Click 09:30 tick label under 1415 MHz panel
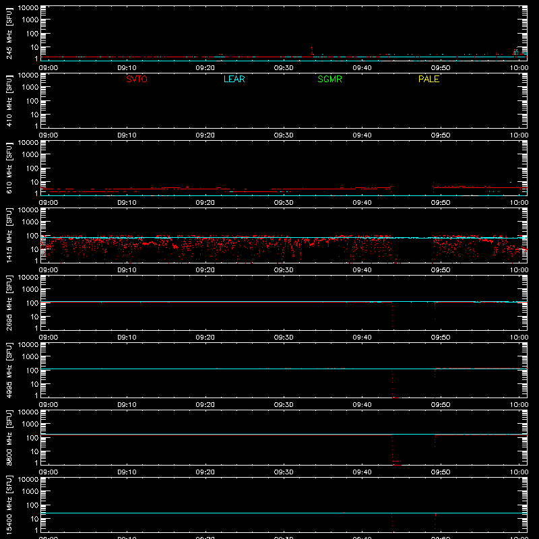 click(x=284, y=270)
